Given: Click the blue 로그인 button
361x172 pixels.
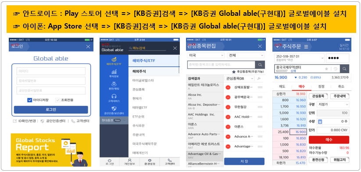Looking at the screenshot, I should coord(51,110).
